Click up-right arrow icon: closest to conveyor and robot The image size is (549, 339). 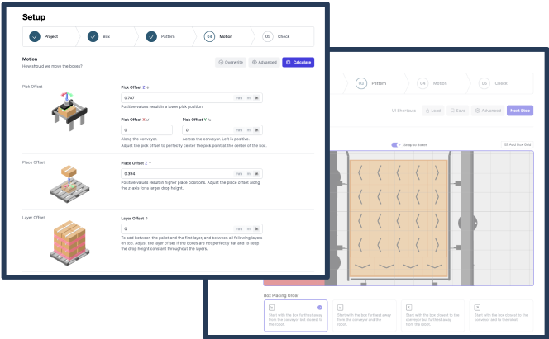pyautogui.click(x=477, y=308)
